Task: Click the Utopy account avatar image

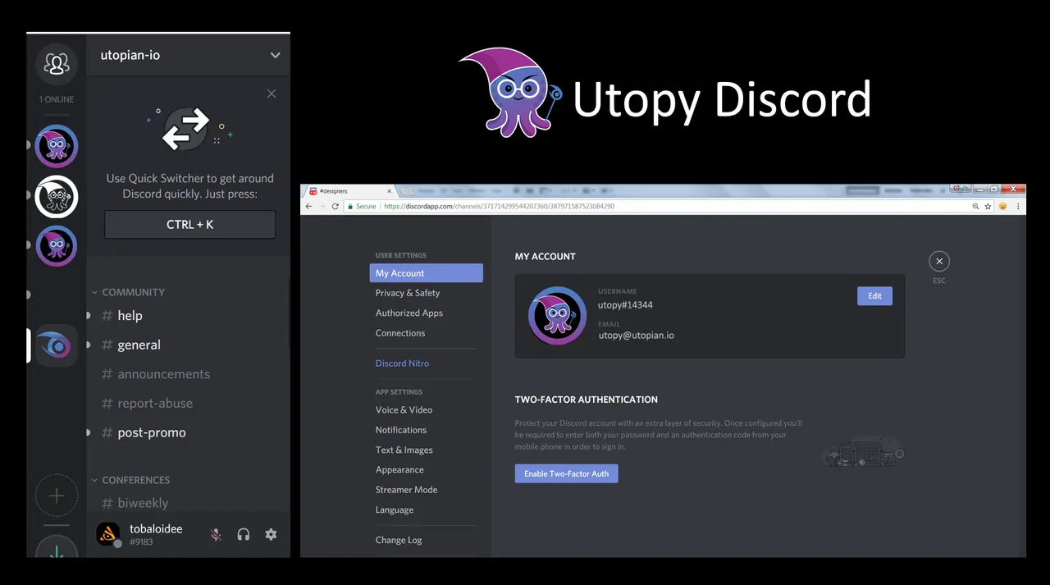Action: (558, 316)
